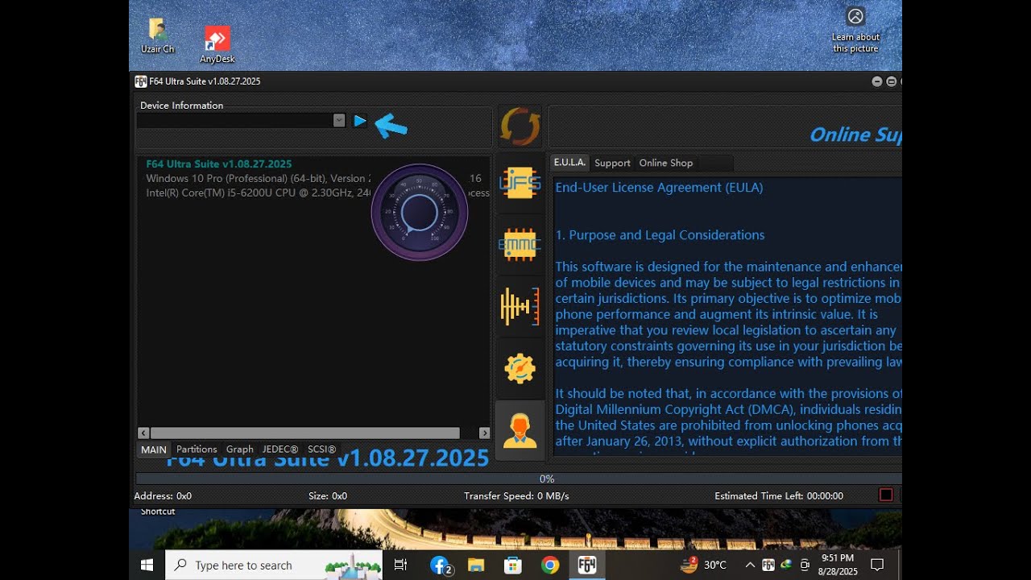Open the EMMC chip module icon
The image size is (1031, 580).
coord(520,244)
